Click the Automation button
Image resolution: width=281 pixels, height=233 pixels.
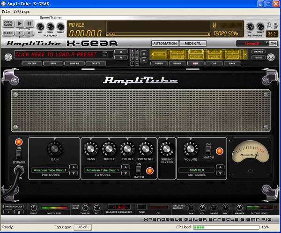point(164,44)
